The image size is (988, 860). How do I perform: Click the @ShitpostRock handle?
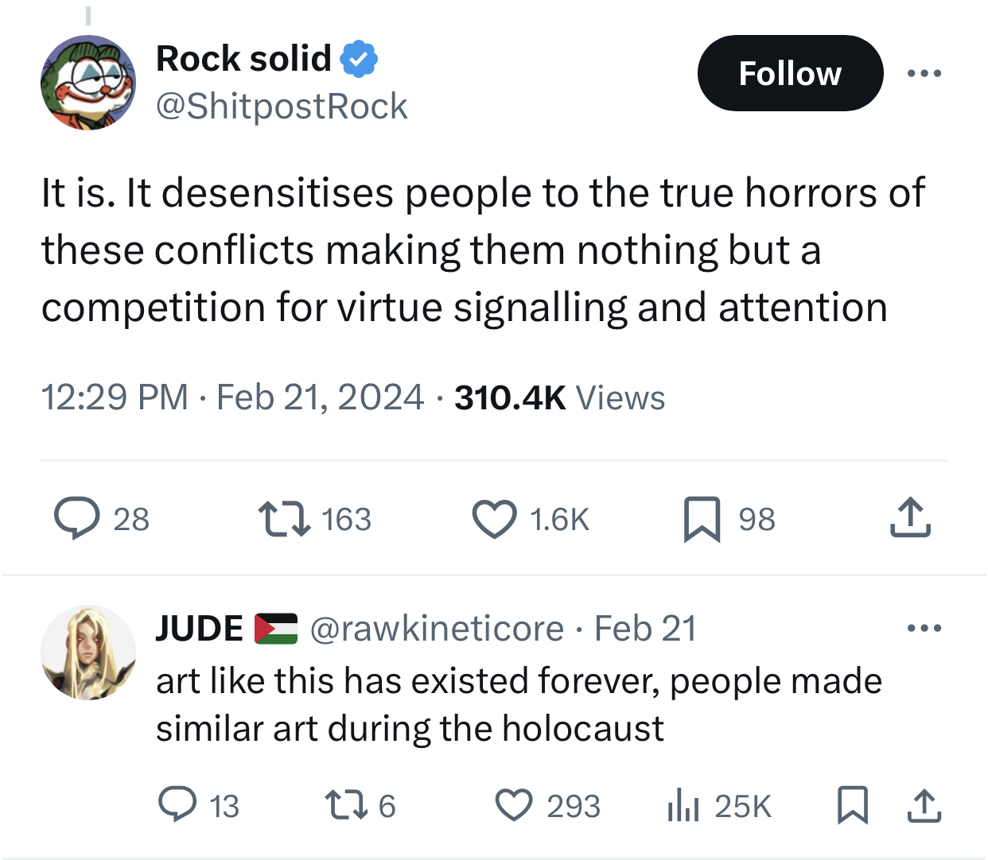(282, 107)
